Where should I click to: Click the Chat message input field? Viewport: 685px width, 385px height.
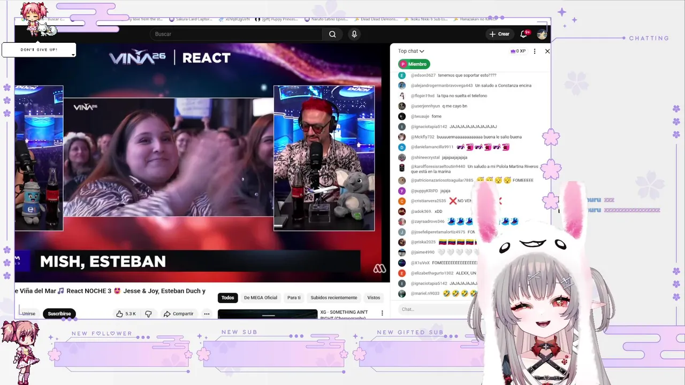pyautogui.click(x=435, y=309)
